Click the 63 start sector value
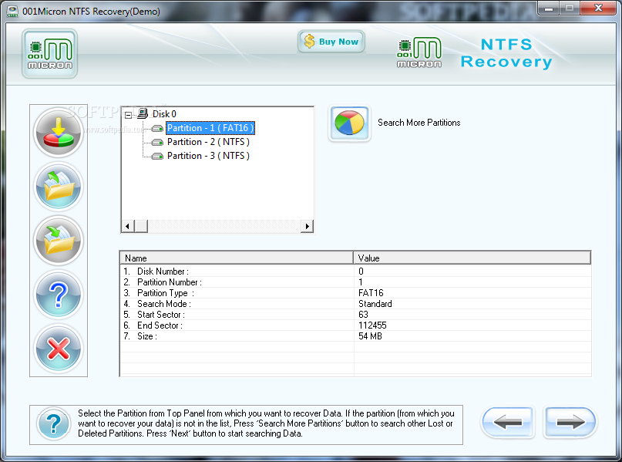622x462 pixels. tap(363, 315)
